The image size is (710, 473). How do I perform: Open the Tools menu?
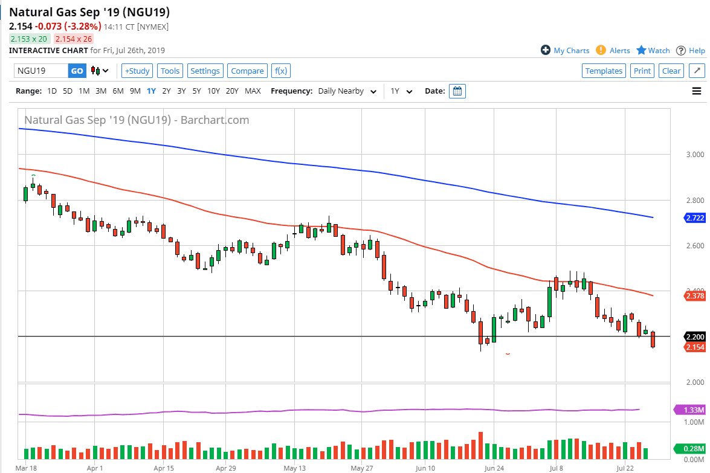coord(170,71)
